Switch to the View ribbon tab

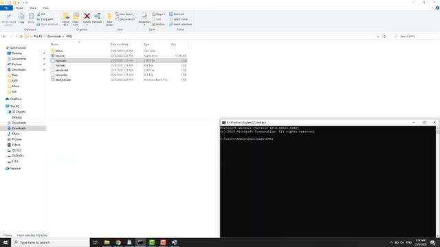(x=45, y=8)
